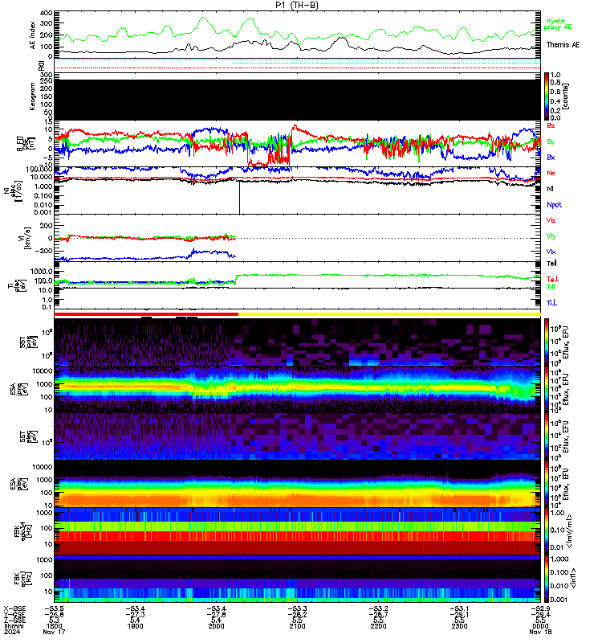Click the black Ni legend label
The height and width of the screenshot is (643, 602).
pyautogui.click(x=550, y=189)
